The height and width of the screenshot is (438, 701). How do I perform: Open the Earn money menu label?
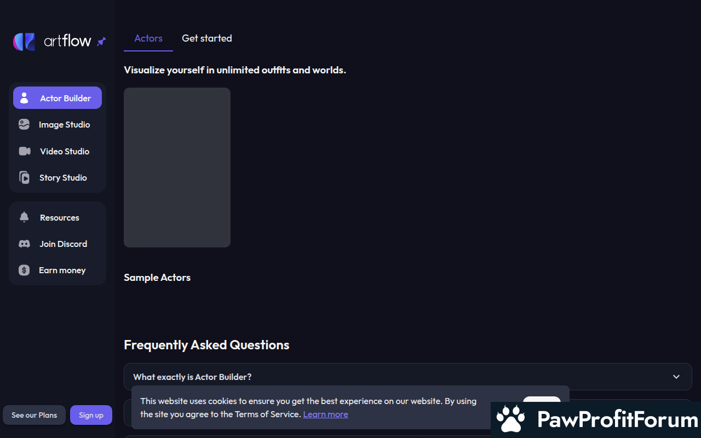[62, 270]
